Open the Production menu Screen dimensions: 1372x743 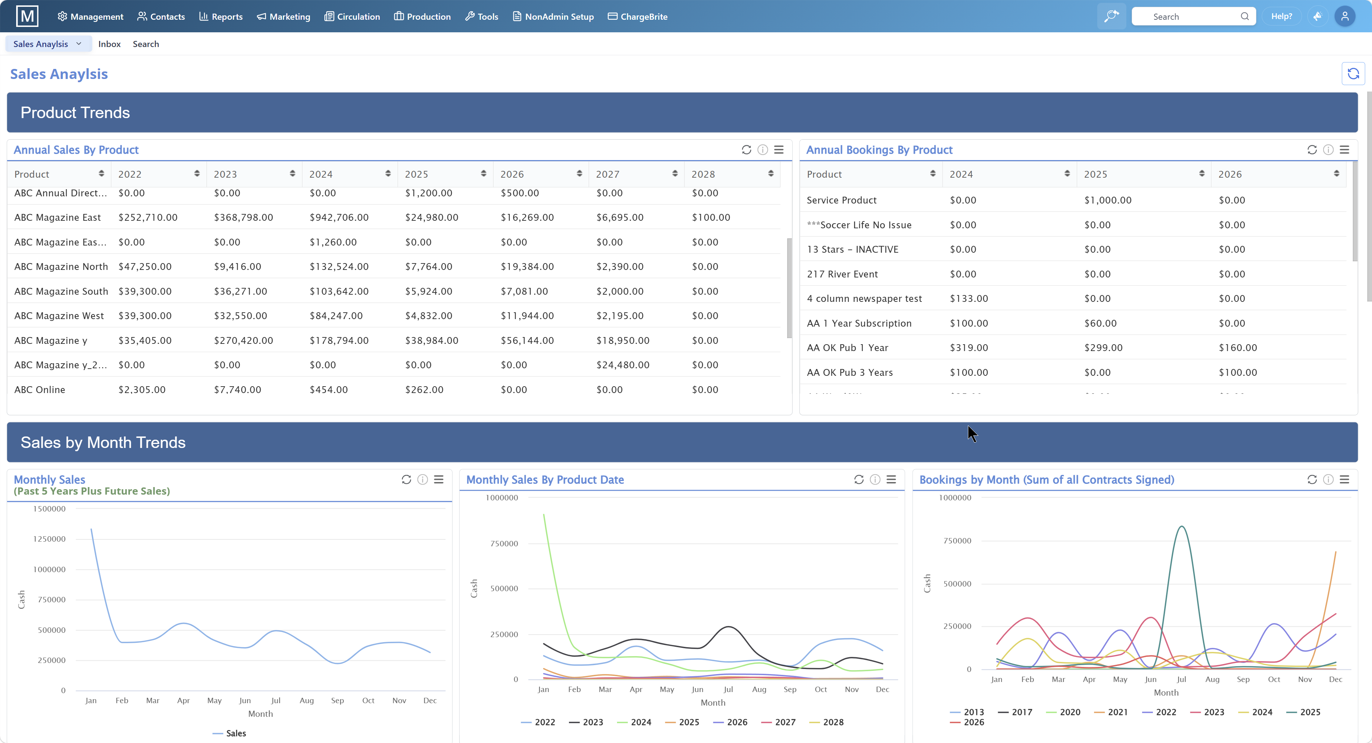(x=422, y=17)
